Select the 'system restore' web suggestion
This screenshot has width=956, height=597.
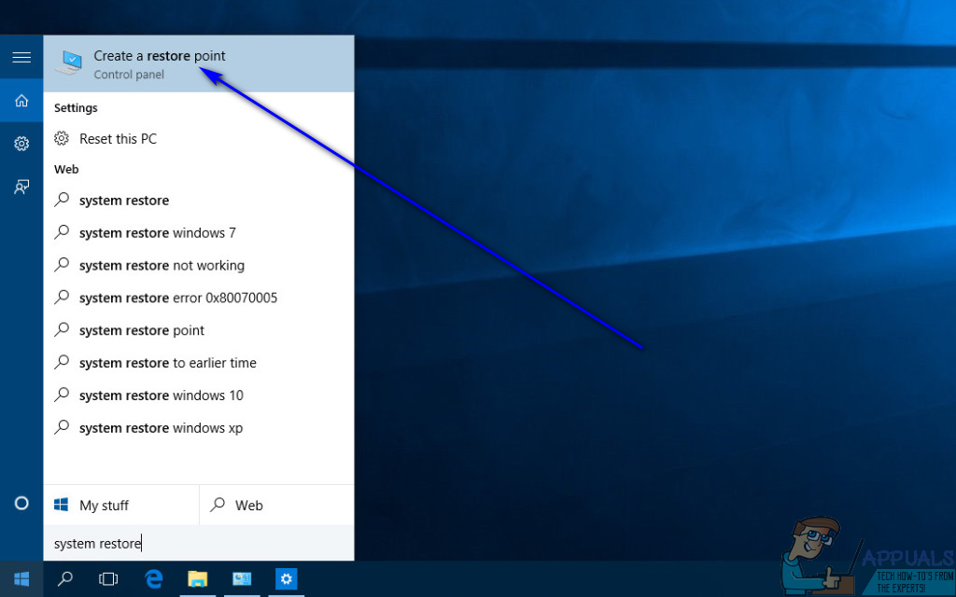(x=199, y=201)
